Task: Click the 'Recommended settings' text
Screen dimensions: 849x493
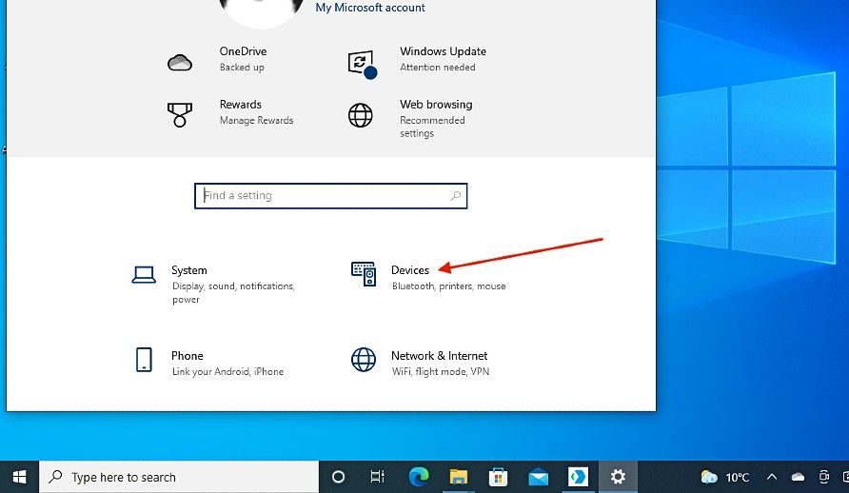Action: (432, 127)
